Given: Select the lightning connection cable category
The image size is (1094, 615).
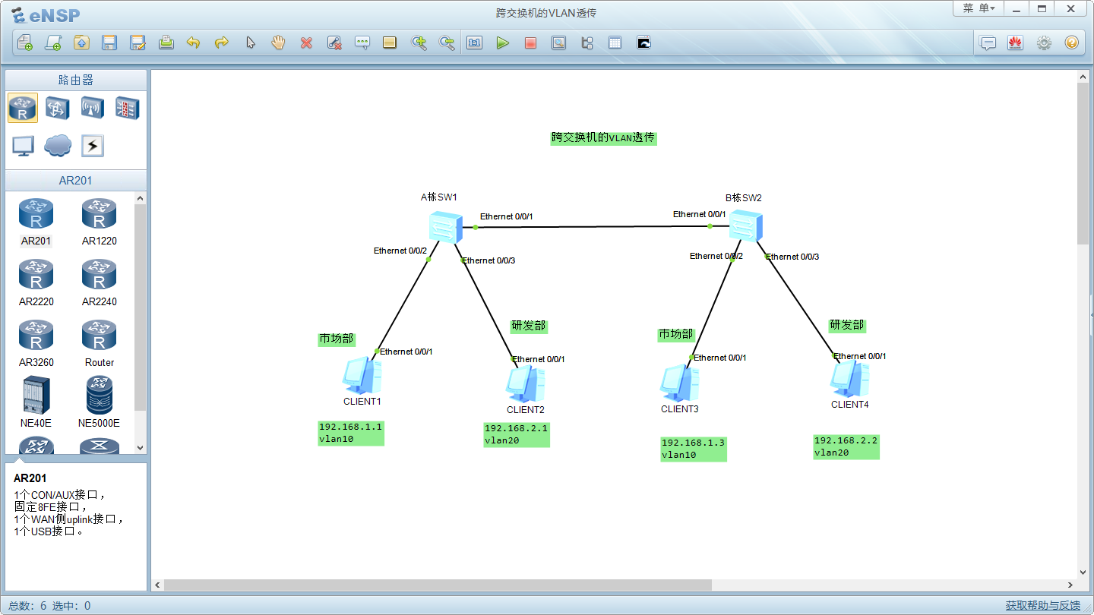Looking at the screenshot, I should tap(93, 146).
